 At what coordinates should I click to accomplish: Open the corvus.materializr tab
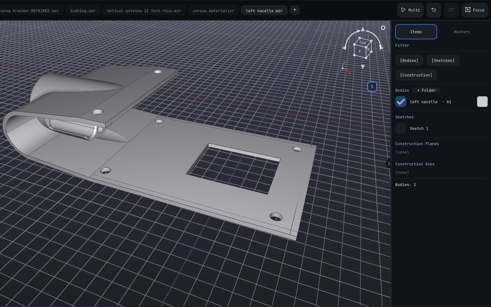[213, 10]
